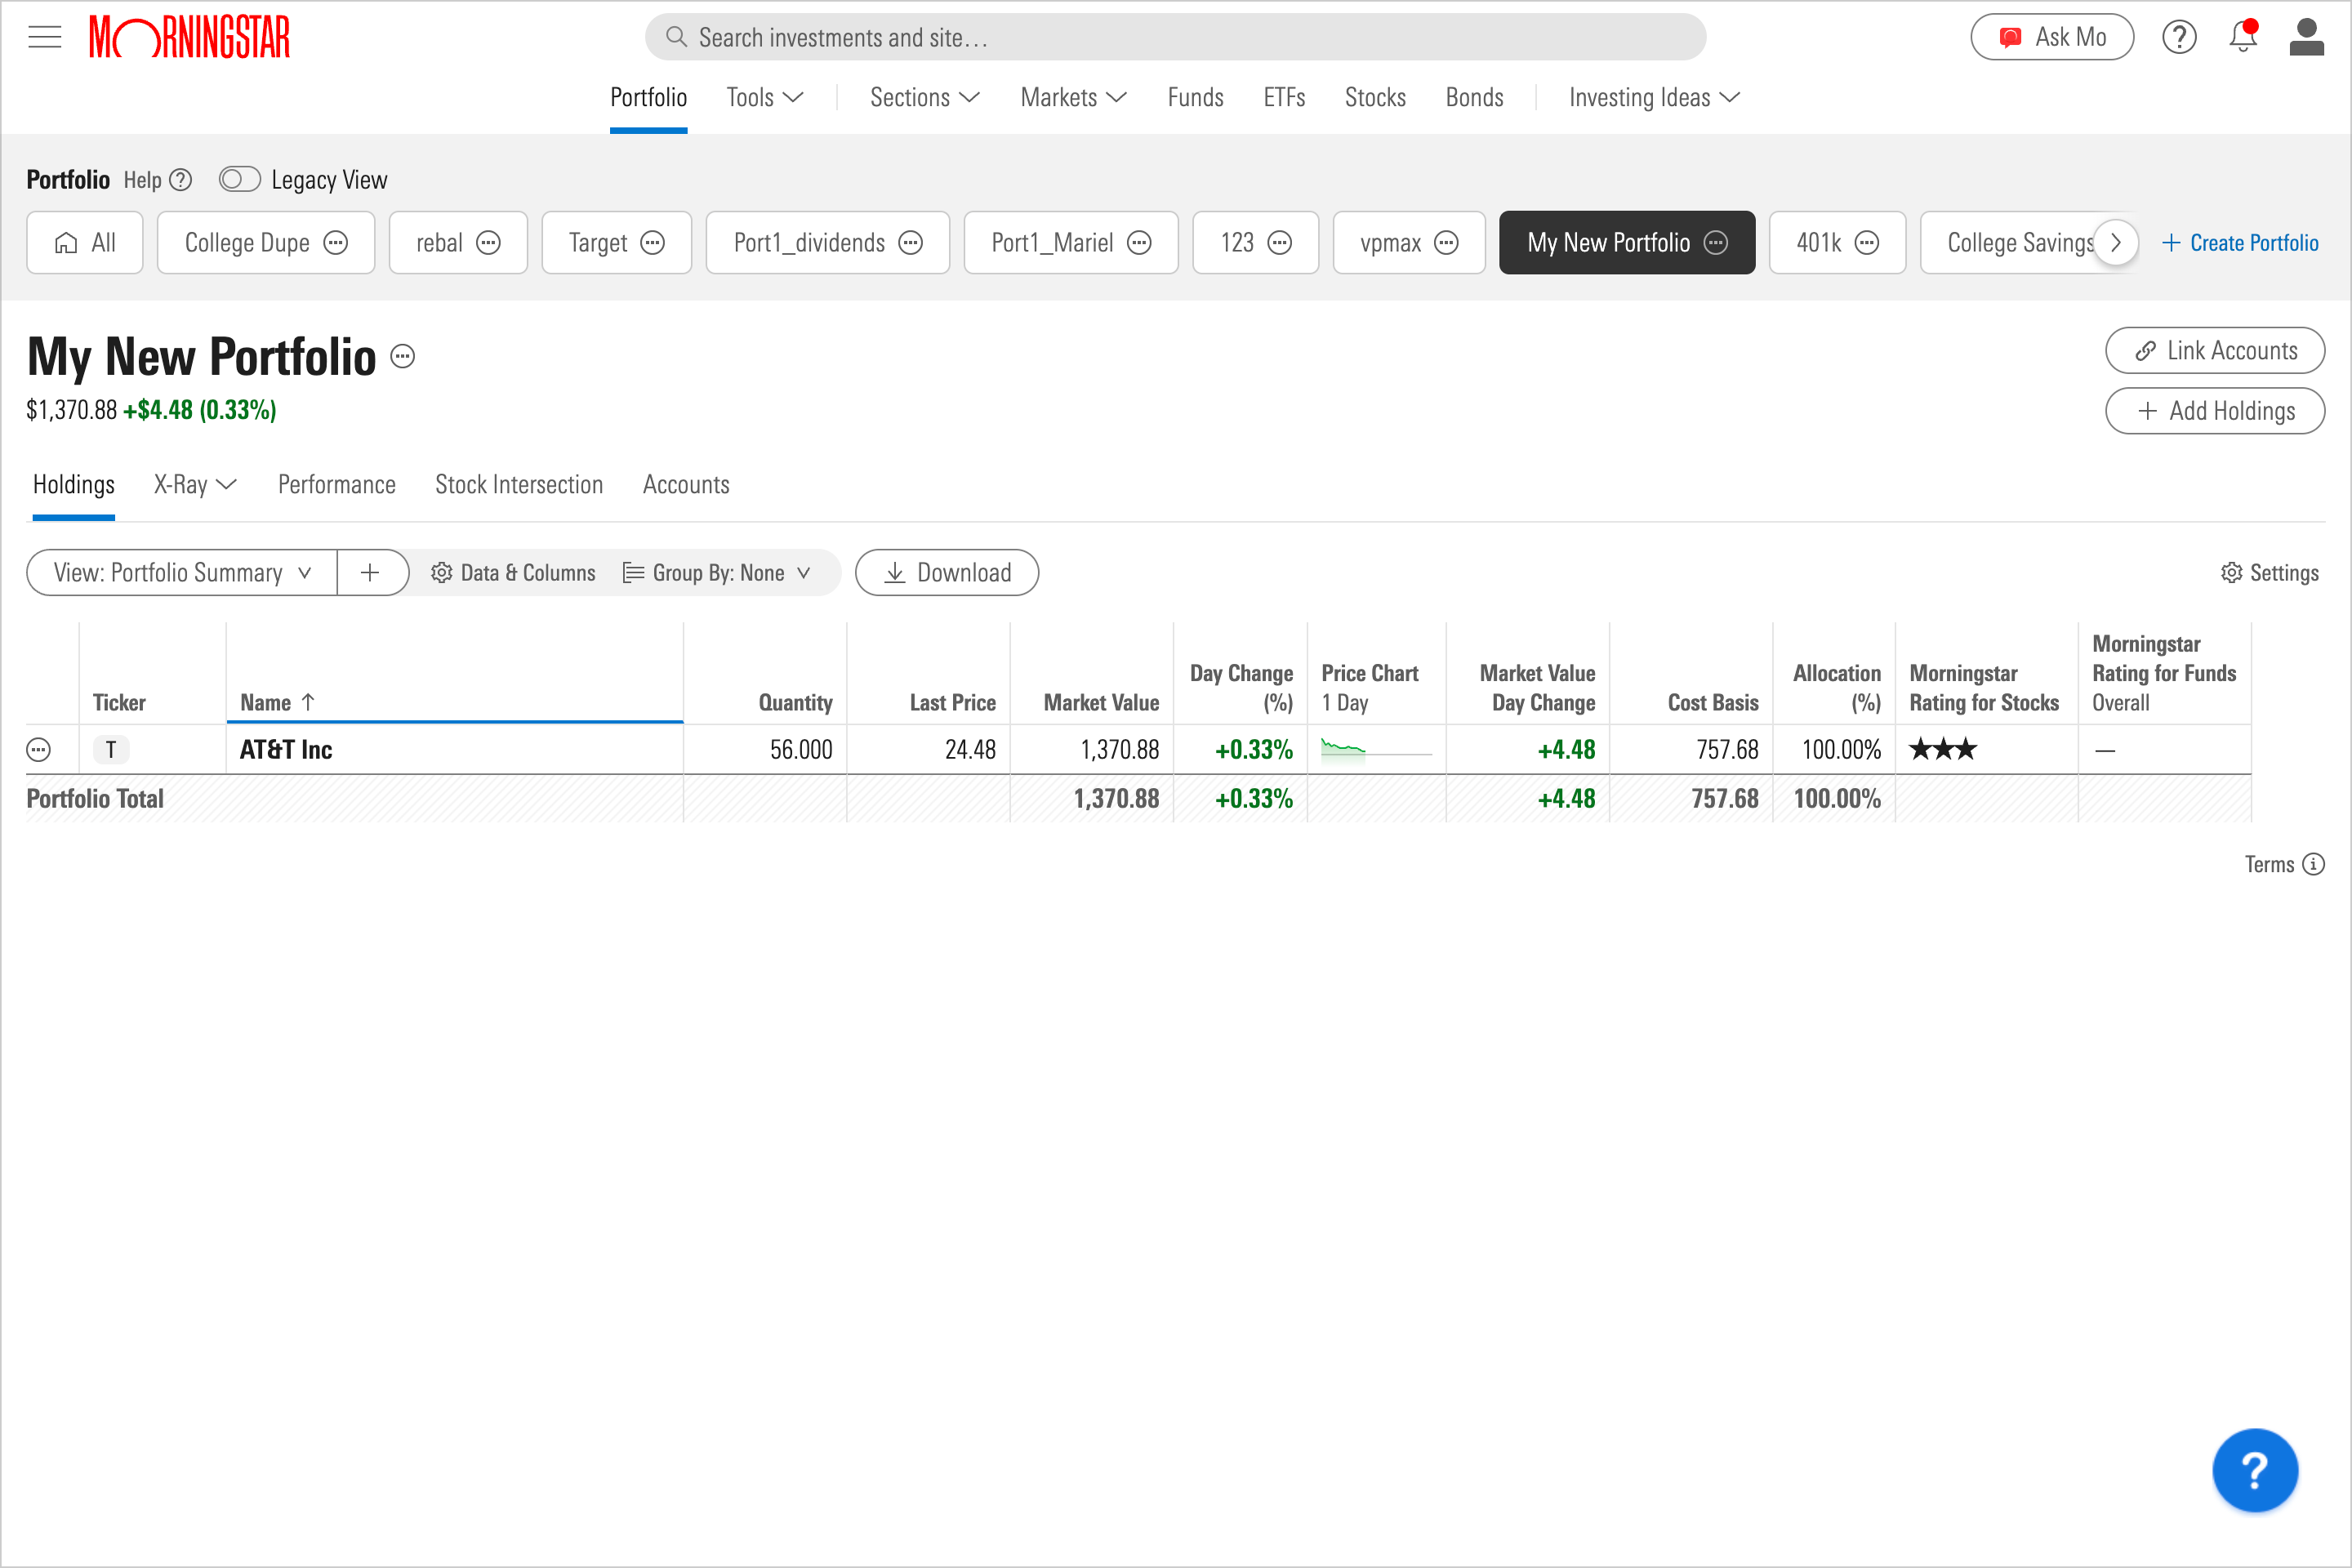This screenshot has height=1568, width=2352.
Task: Expand the Markets menu
Action: [1073, 98]
